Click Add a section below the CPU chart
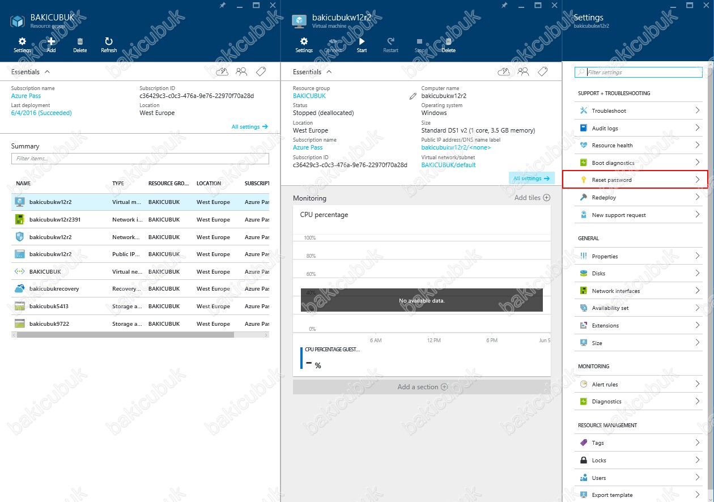 pos(422,387)
